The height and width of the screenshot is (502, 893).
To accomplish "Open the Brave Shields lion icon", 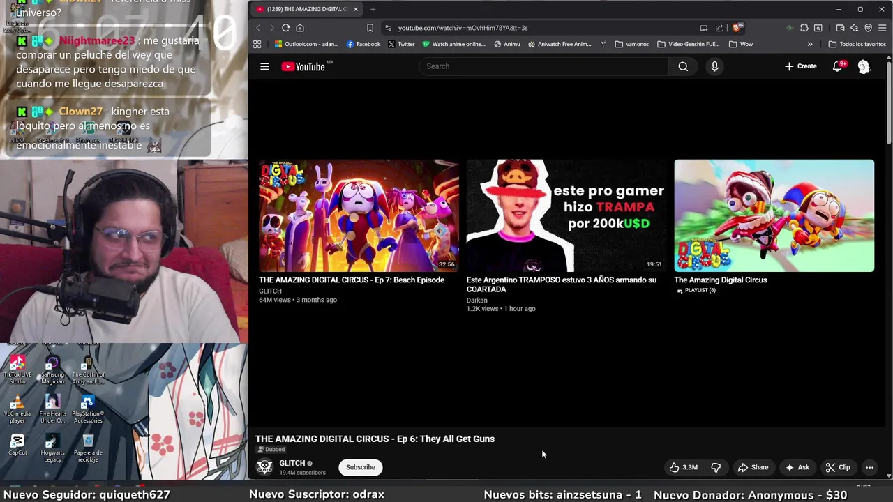I will (x=737, y=28).
